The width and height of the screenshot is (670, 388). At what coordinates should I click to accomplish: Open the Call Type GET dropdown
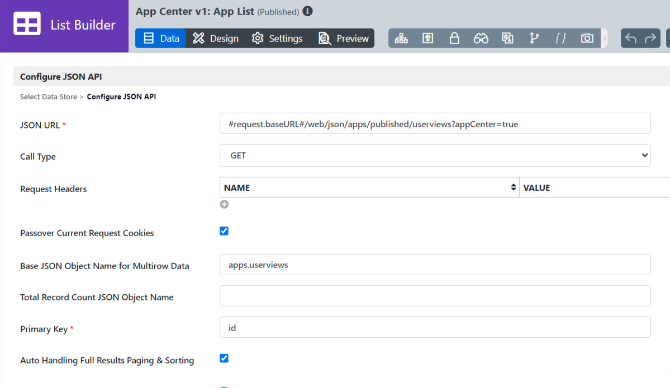435,156
